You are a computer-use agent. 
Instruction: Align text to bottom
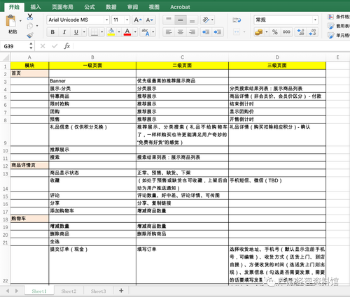pyautogui.click(x=192, y=20)
